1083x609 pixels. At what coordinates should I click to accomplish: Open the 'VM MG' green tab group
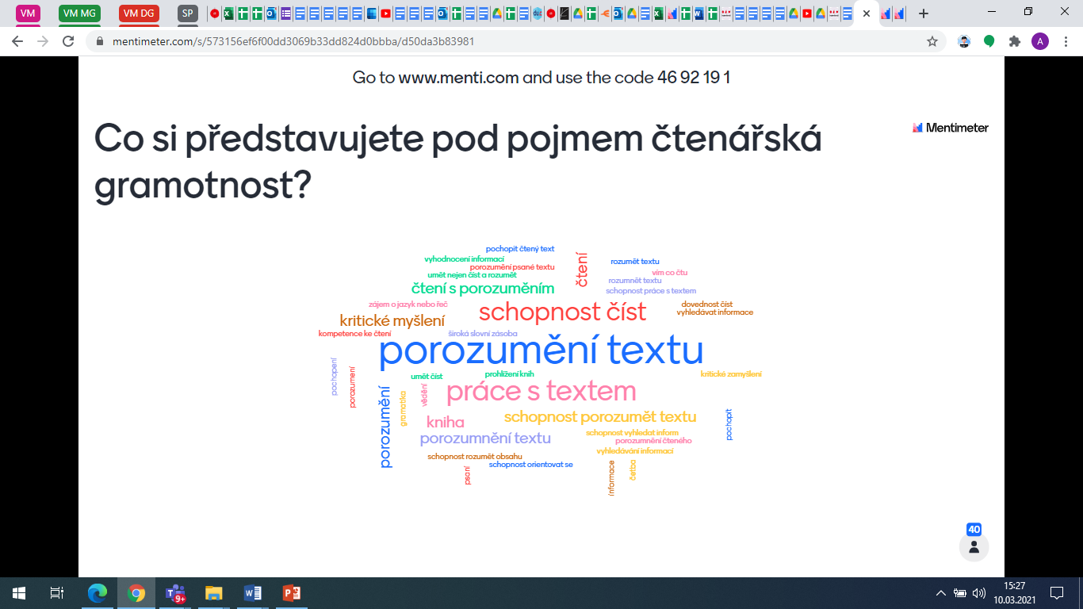79,13
